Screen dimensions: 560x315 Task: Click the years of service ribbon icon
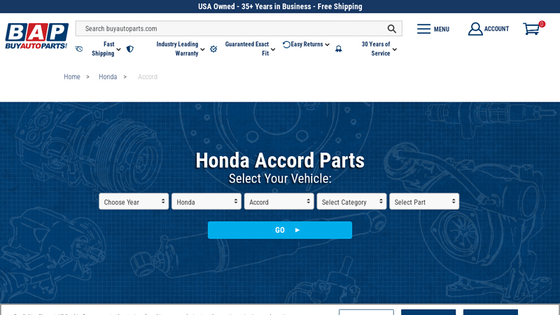339,49
